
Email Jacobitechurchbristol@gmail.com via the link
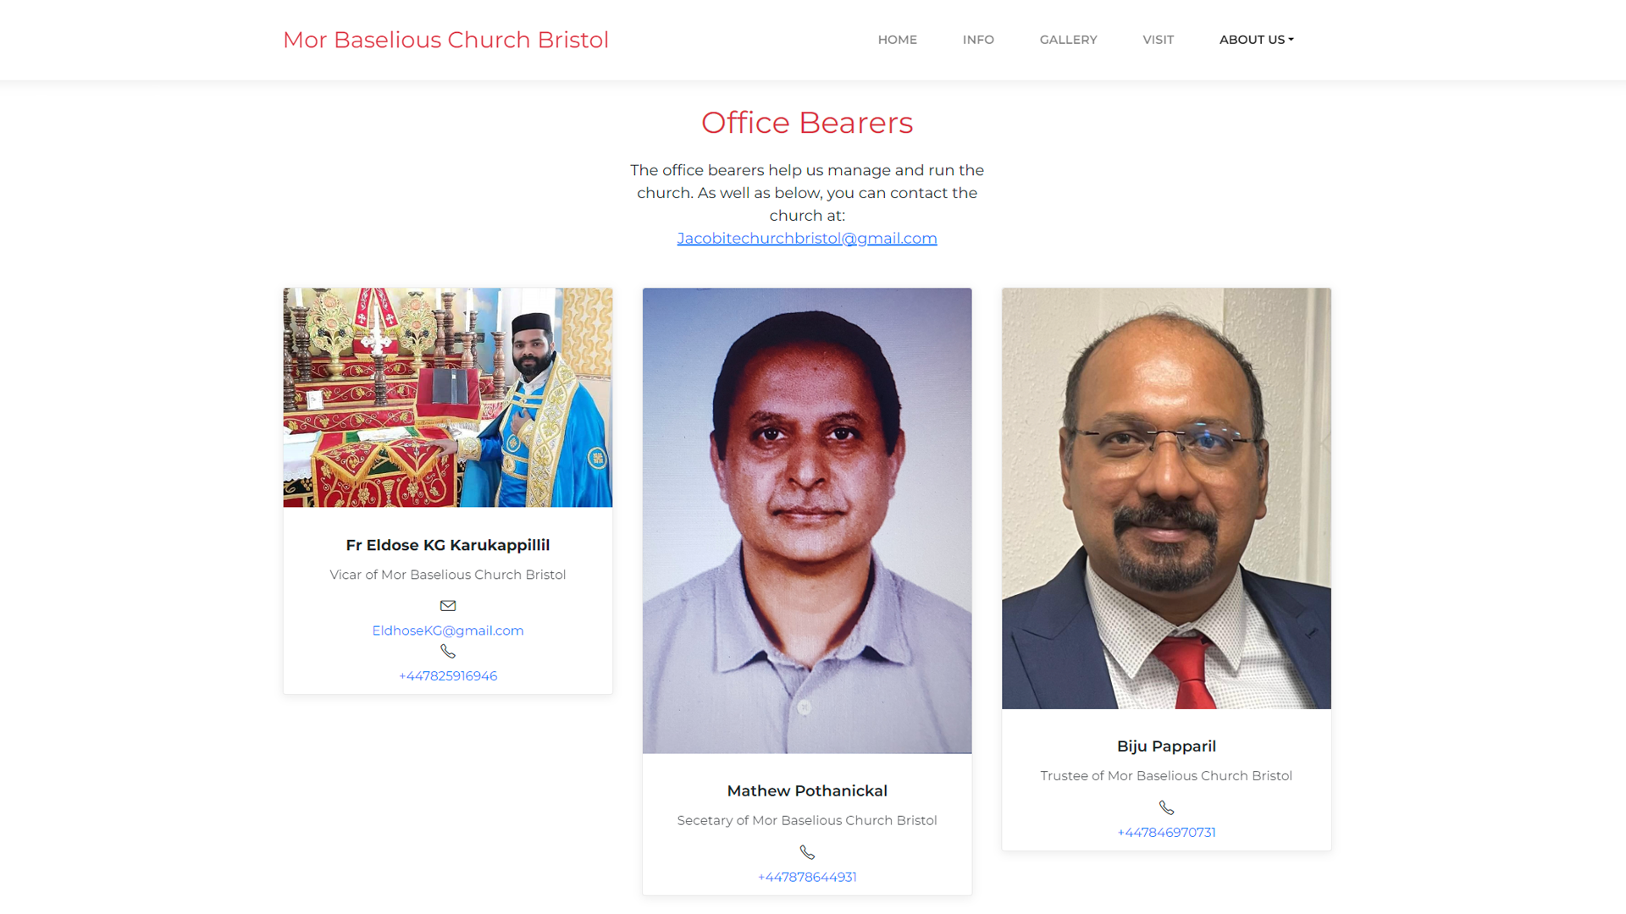click(x=807, y=239)
